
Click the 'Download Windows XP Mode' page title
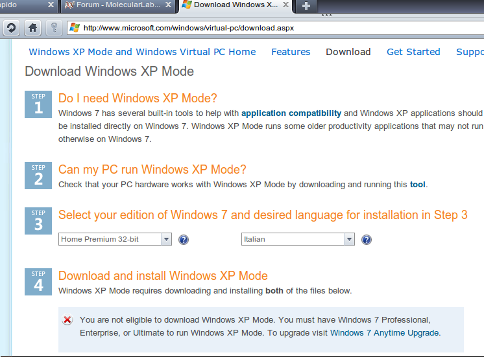109,71
